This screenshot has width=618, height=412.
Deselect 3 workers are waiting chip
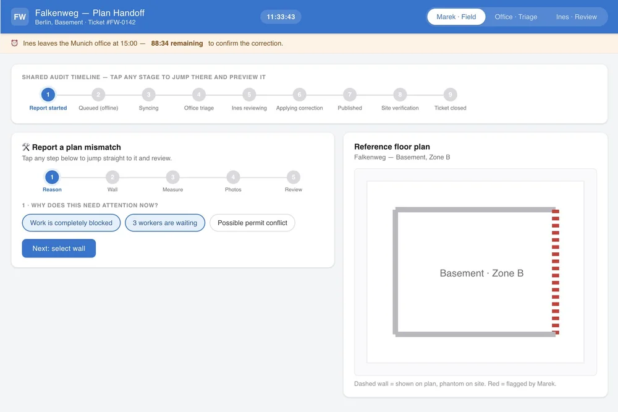pos(165,223)
